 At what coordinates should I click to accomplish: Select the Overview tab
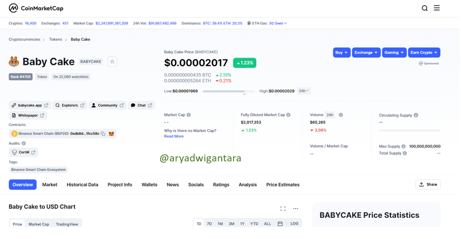(x=23, y=185)
